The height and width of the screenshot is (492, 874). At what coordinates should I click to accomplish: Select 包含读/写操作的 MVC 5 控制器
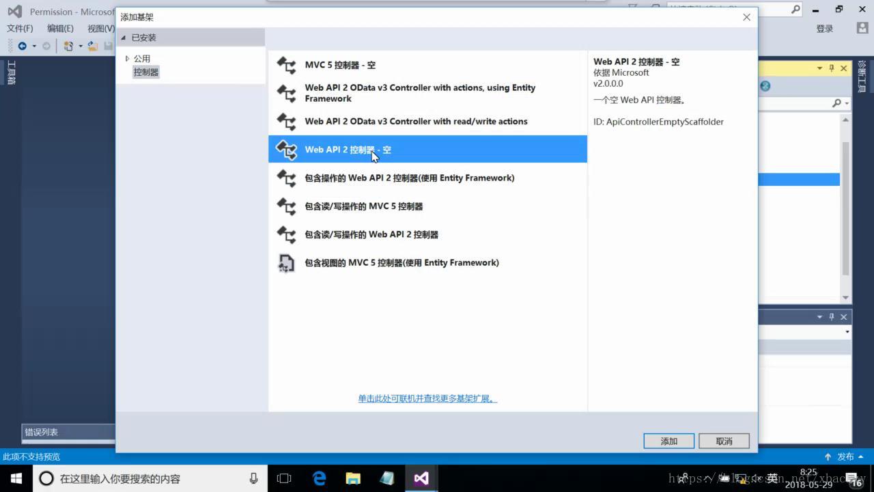point(427,206)
